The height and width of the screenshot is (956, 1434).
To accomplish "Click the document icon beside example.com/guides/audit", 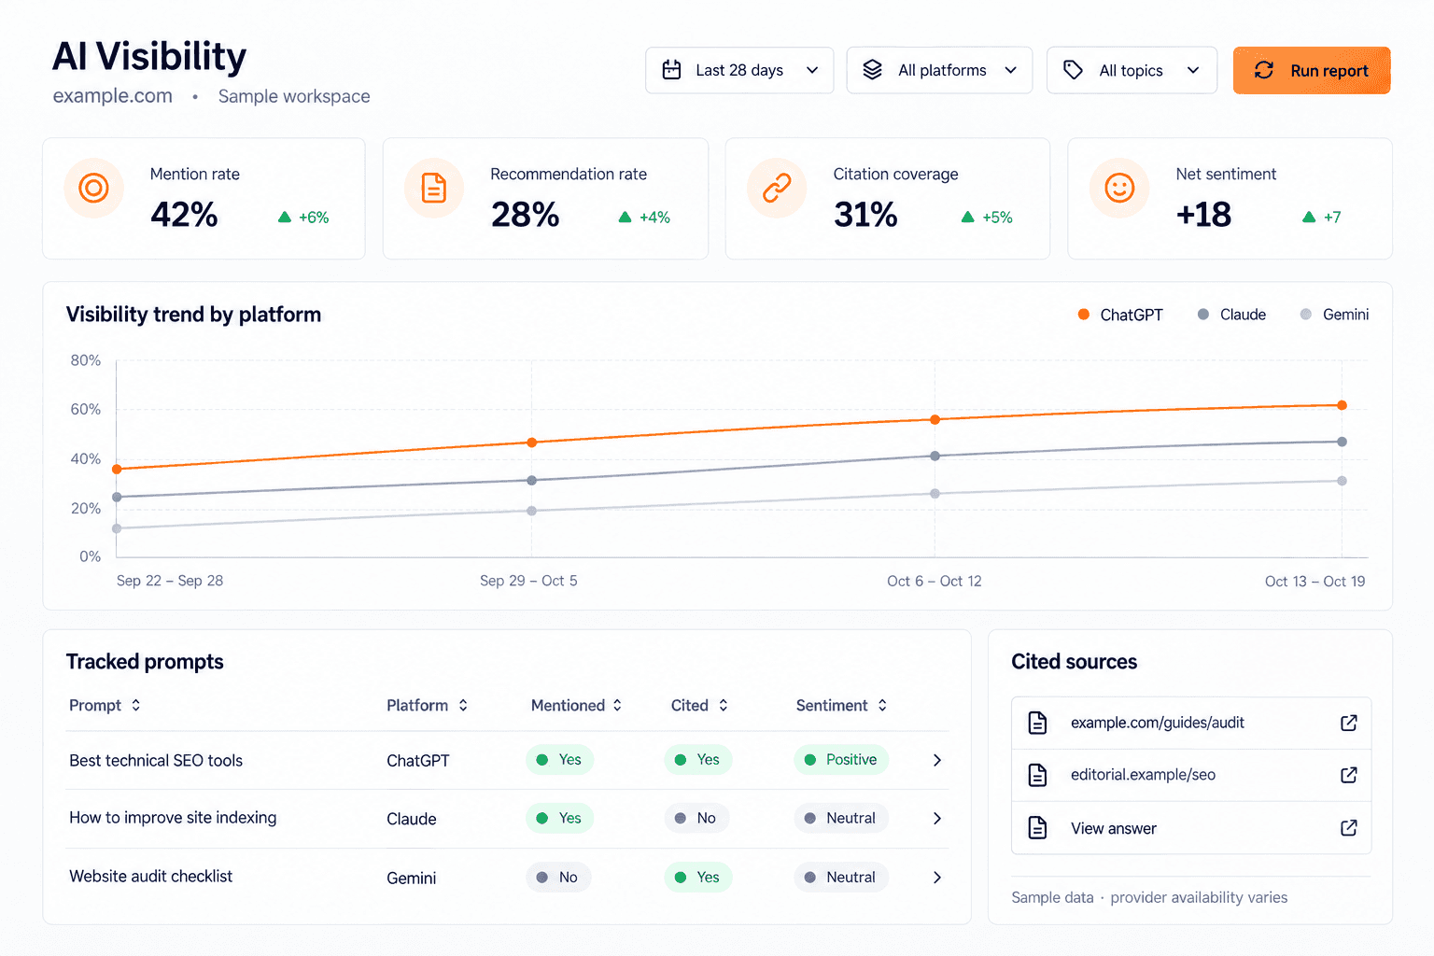I will (x=1037, y=723).
